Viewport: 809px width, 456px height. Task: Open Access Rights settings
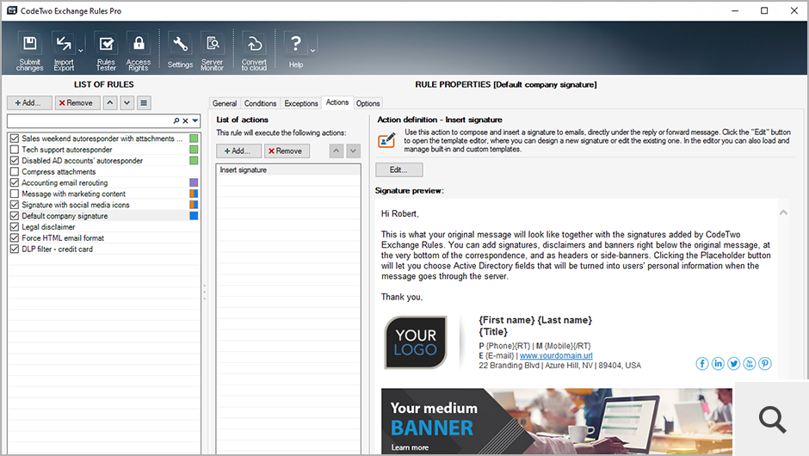click(x=139, y=51)
